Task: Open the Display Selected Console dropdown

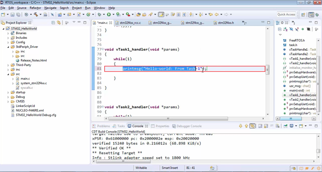Action: coord(296,126)
